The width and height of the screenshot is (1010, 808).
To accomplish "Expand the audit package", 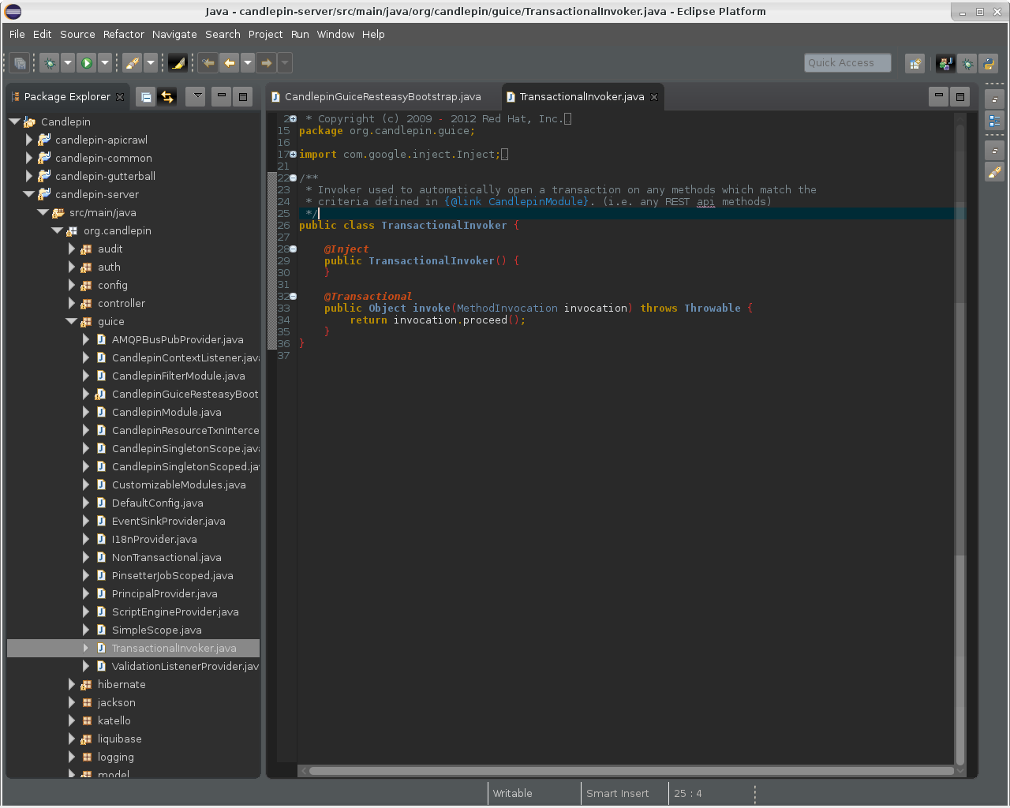I will [x=72, y=249].
